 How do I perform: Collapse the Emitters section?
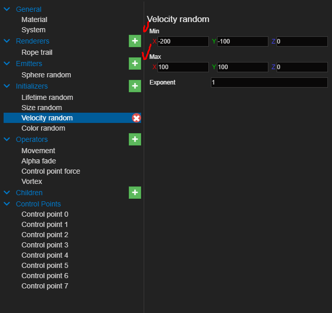point(7,64)
